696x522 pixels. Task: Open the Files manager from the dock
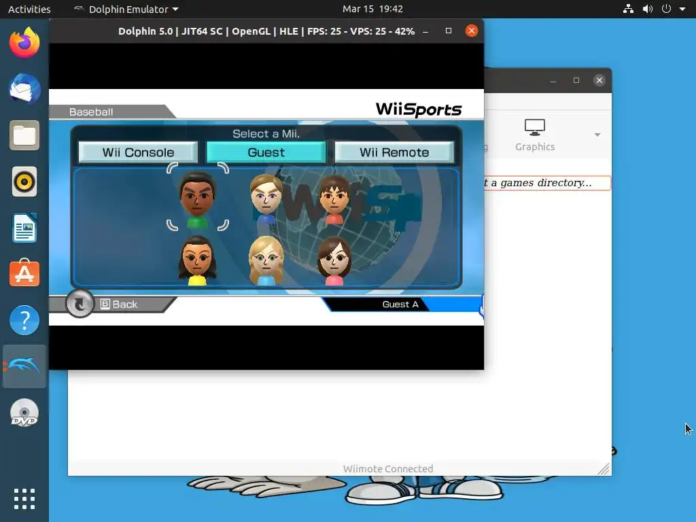24,135
